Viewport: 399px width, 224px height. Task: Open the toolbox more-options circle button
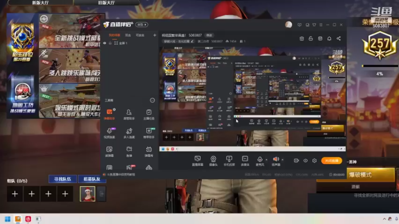[152, 101]
